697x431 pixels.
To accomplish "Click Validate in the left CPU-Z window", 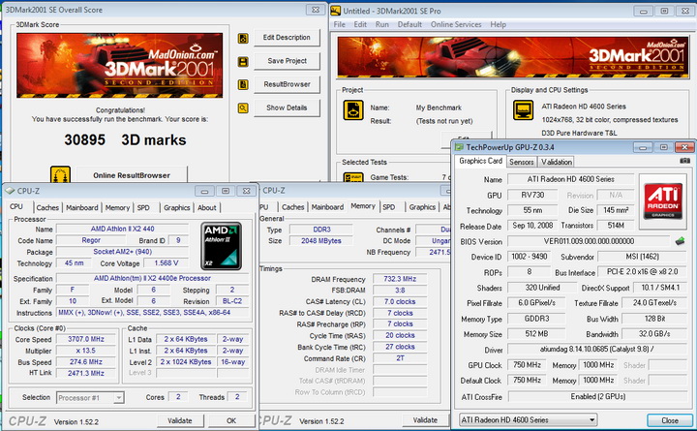I will 180,420.
